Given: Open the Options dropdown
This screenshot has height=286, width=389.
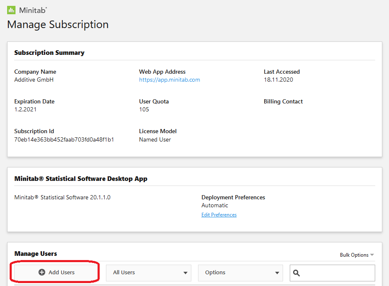Looking at the screenshot, I should (x=240, y=273).
